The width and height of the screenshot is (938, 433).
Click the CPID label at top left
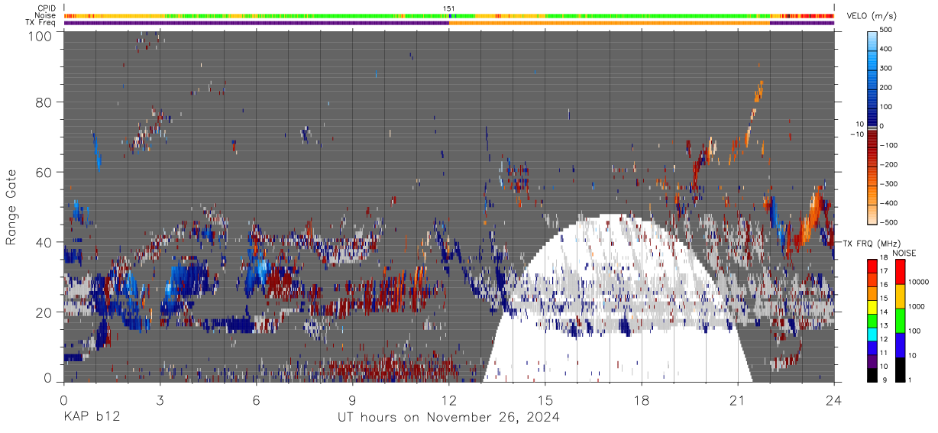click(x=47, y=8)
